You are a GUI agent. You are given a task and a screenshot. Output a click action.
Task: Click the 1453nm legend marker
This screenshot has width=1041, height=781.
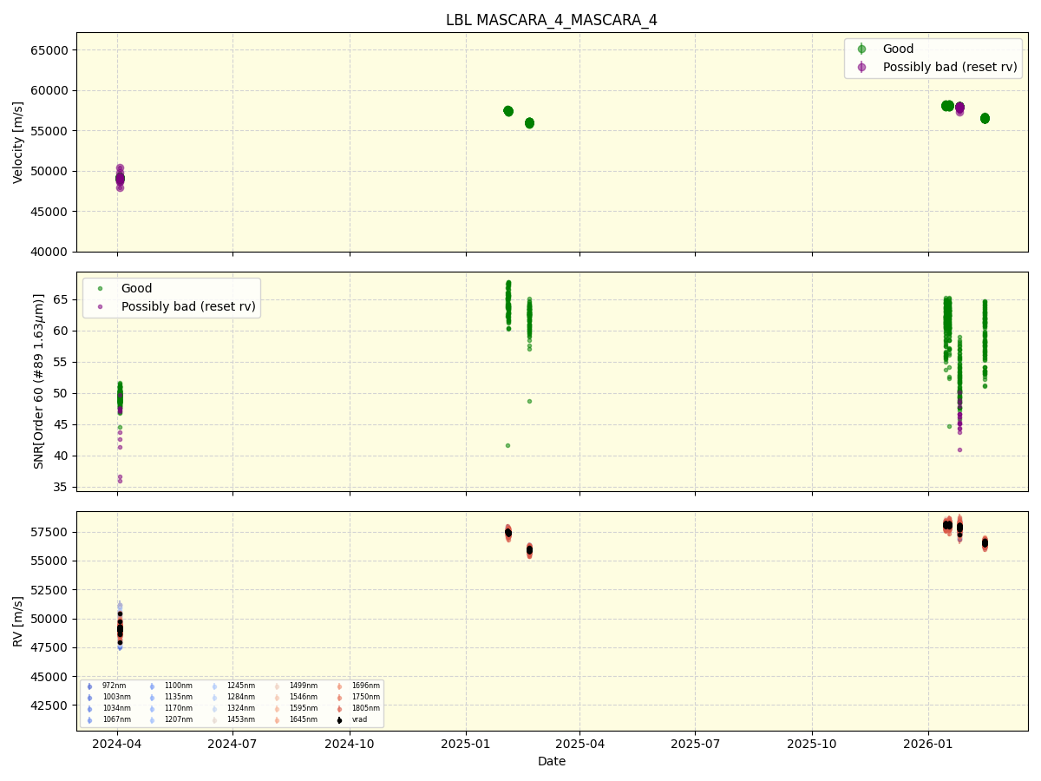pyautogui.click(x=214, y=720)
